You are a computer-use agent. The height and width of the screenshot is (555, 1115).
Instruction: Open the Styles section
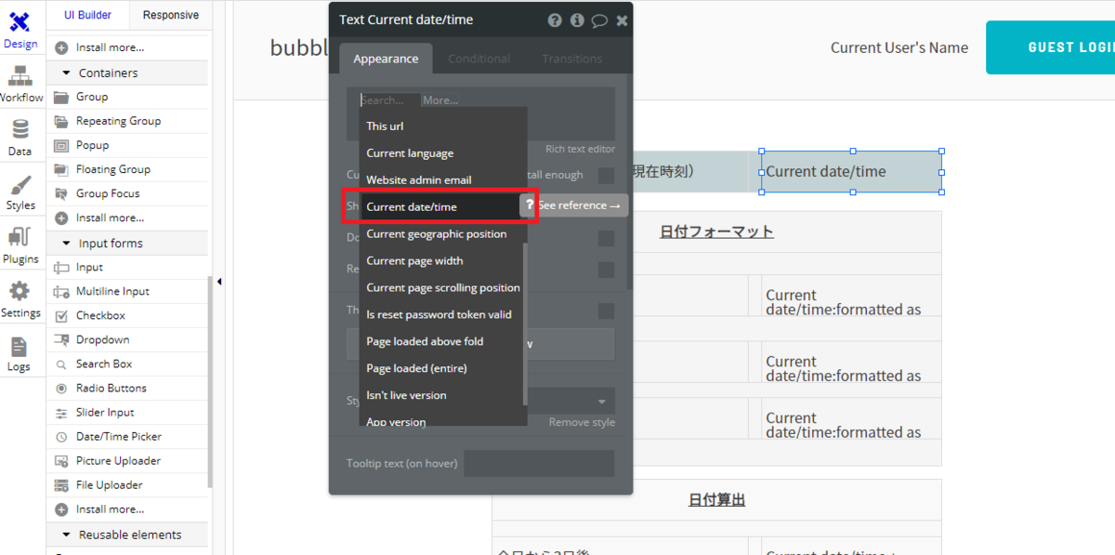tap(20, 192)
